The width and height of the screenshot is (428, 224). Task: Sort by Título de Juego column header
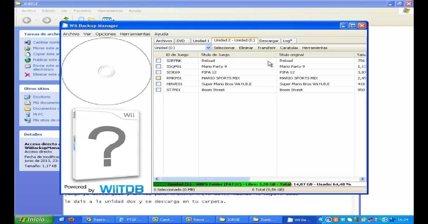[237, 55]
